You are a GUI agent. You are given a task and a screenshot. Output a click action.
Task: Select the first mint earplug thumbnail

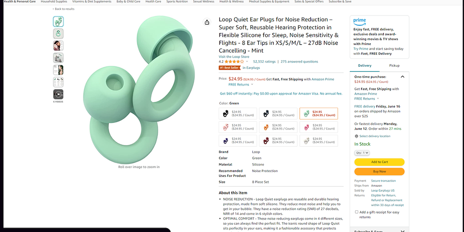58,22
